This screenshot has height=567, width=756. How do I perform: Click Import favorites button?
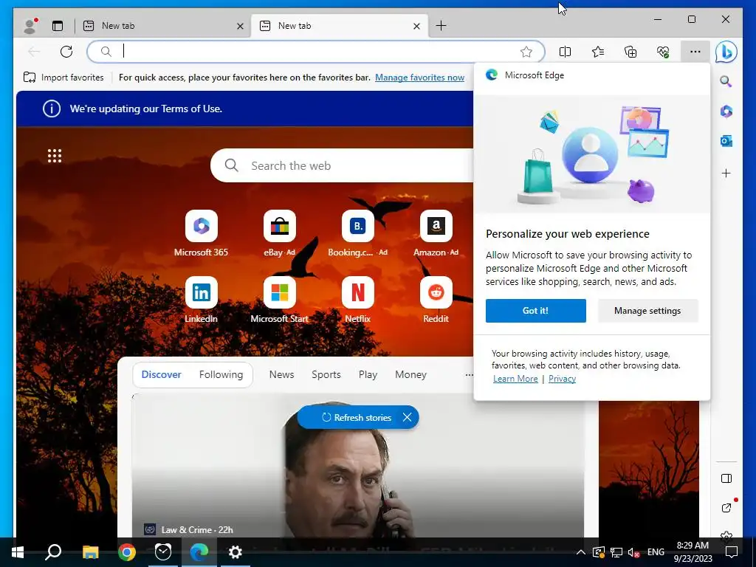point(63,78)
